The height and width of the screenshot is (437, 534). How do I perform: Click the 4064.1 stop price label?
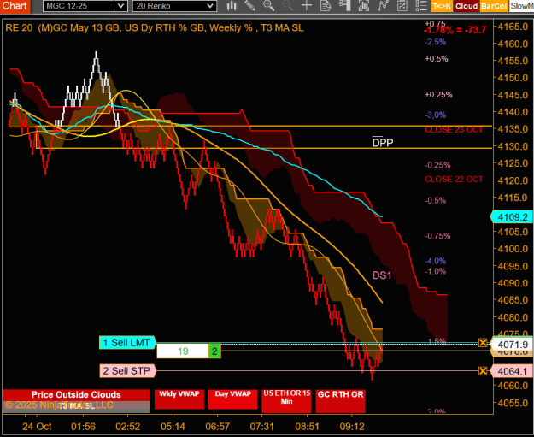click(512, 371)
